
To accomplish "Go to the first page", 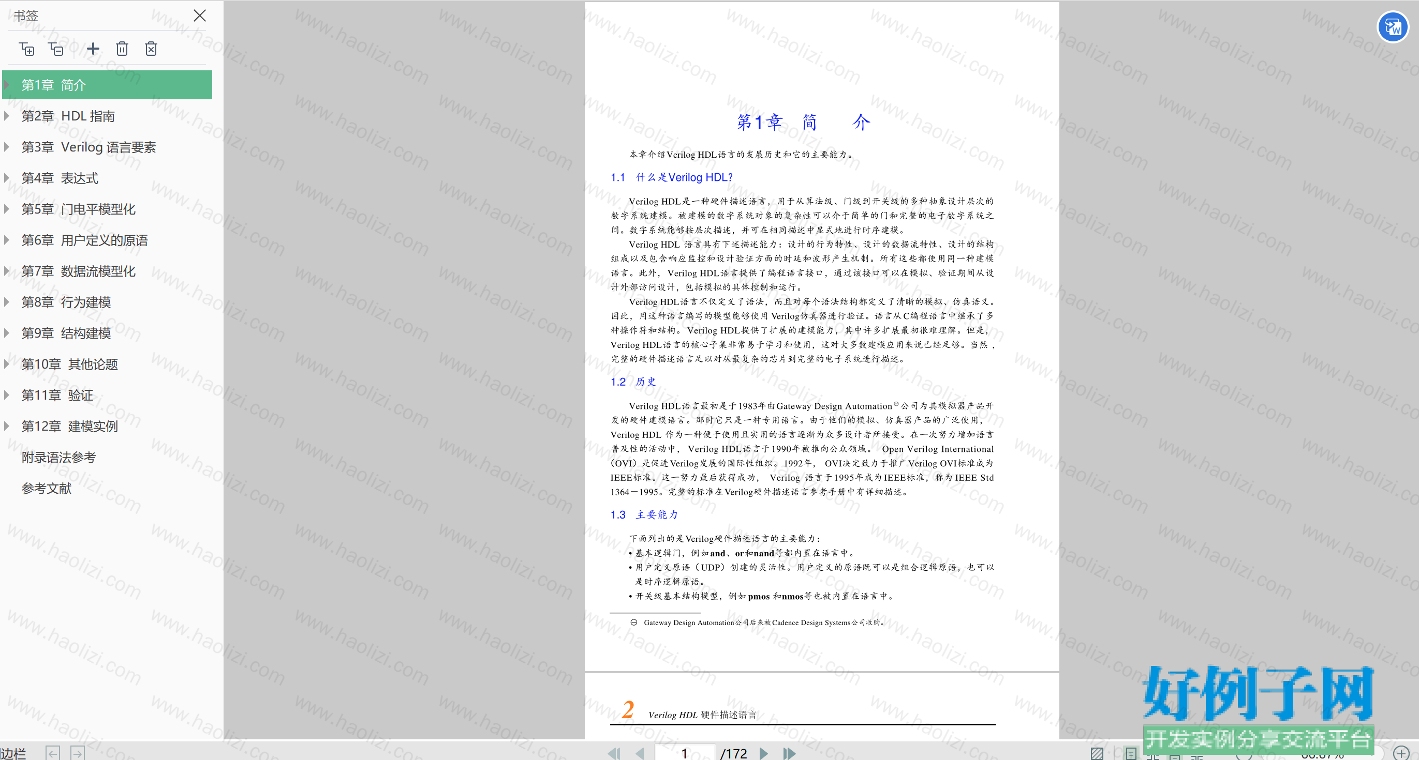I will point(614,753).
